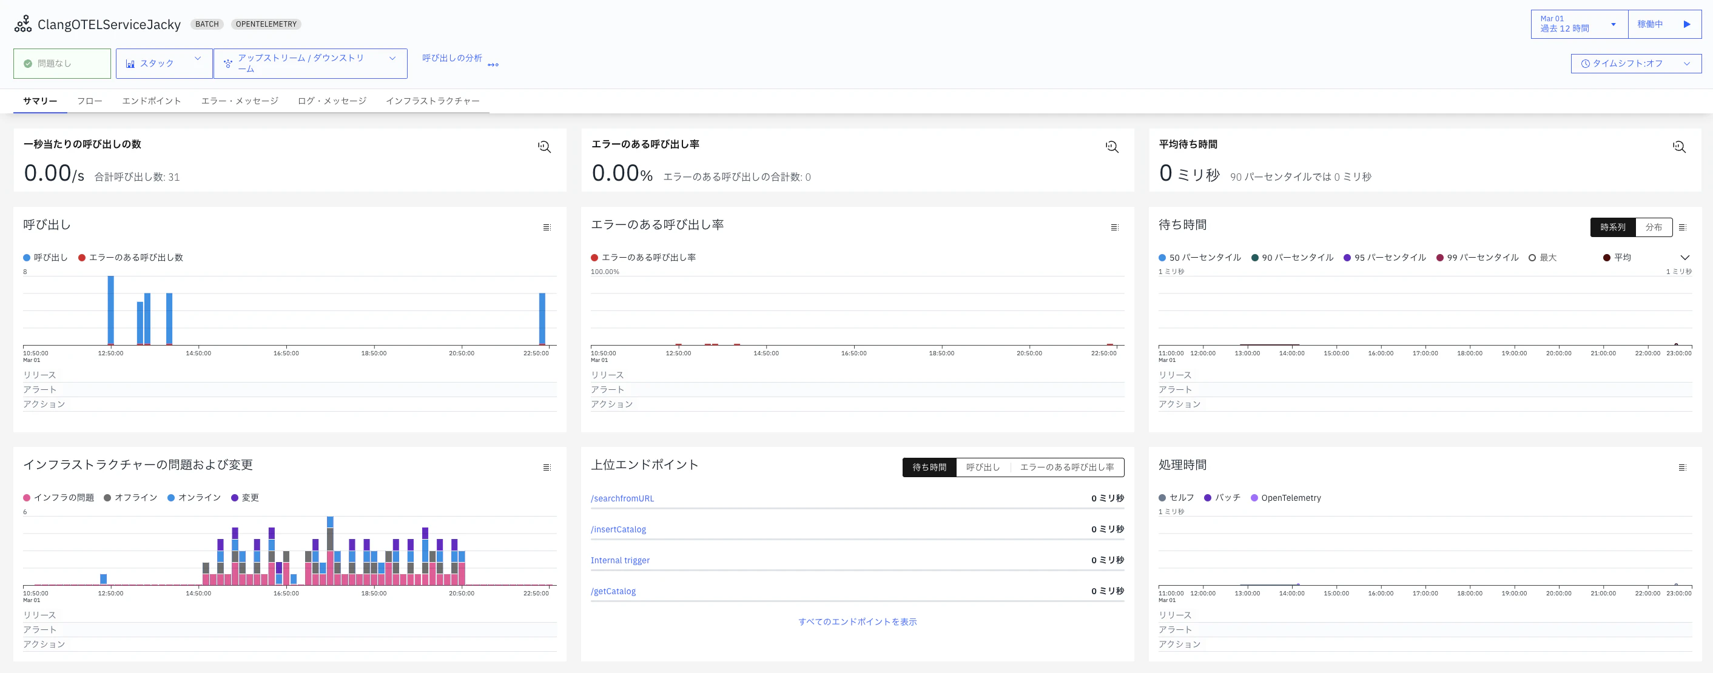
Task: Select 分布 view in 待ち時間 chart
Action: tap(1654, 227)
